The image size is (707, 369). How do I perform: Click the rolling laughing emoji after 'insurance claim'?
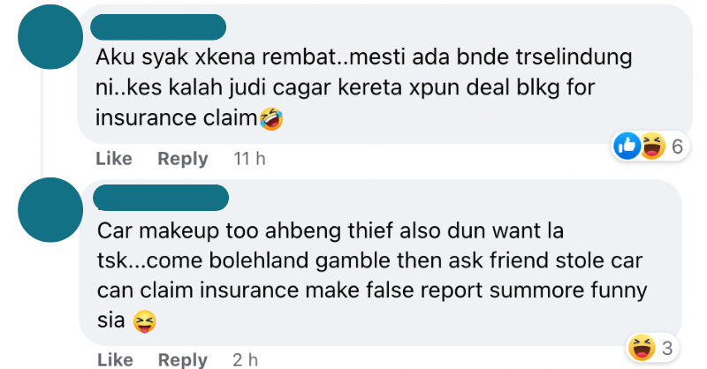[x=271, y=119]
